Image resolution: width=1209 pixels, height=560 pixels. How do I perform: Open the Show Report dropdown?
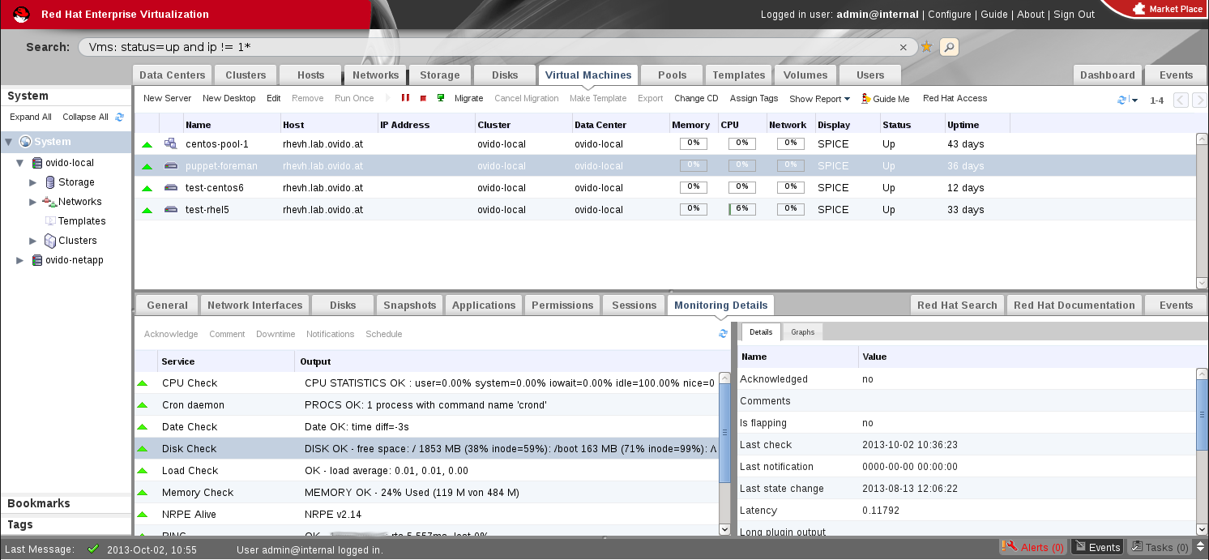point(819,99)
